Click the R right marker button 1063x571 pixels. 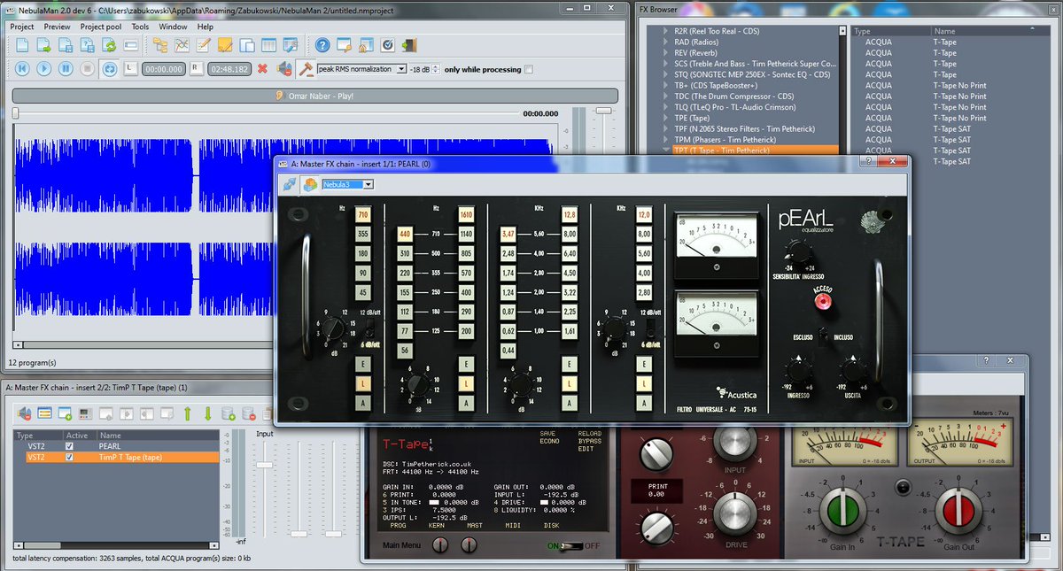click(x=195, y=67)
